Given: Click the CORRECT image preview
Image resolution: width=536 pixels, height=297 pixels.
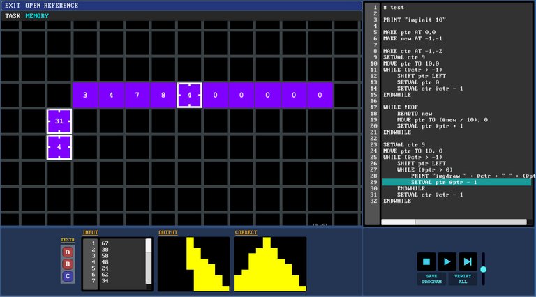Looking at the screenshot, I should click(x=270, y=264).
